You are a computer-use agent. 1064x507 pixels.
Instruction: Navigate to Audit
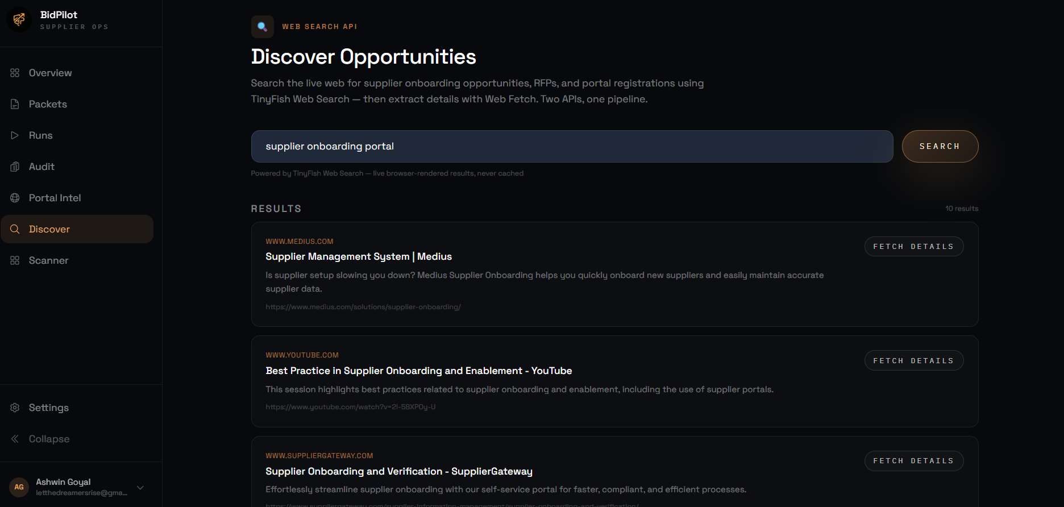click(77, 167)
